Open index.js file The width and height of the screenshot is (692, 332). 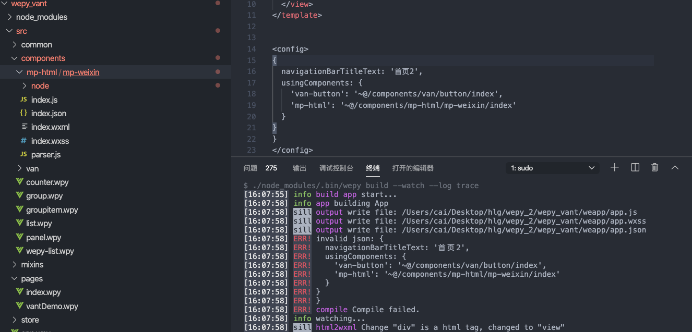(x=44, y=100)
